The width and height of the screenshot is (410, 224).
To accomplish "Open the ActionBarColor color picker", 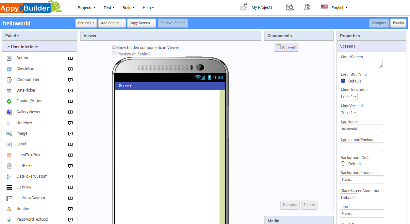I will [343, 81].
